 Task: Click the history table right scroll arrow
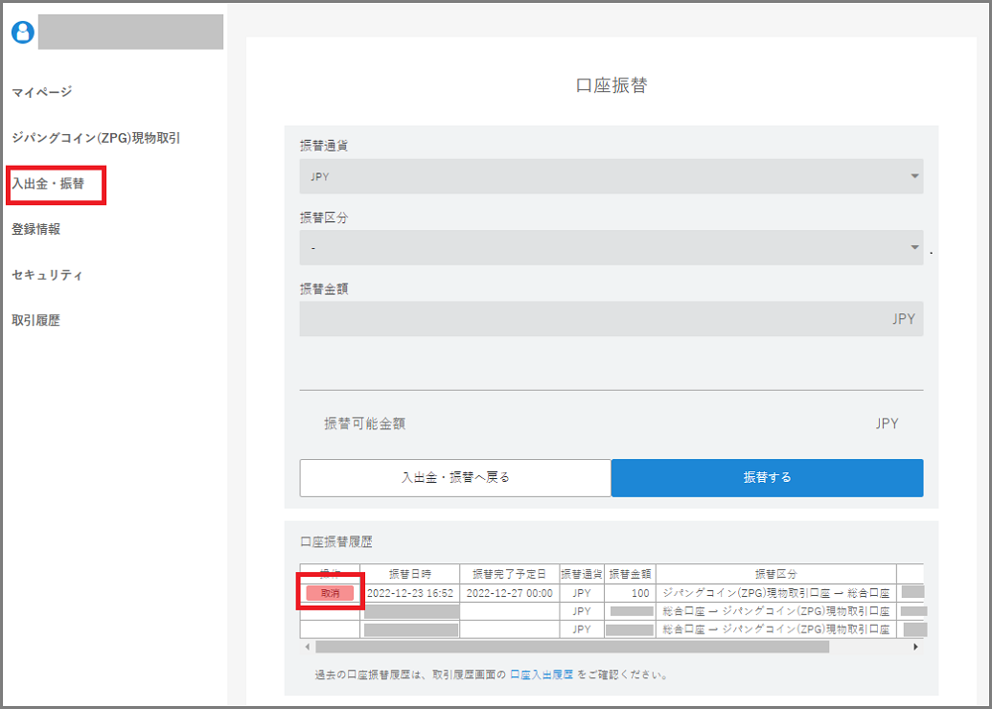pos(915,647)
